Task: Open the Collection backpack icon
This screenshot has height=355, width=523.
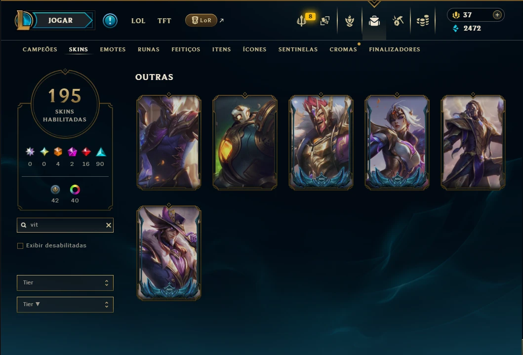Action: click(x=374, y=21)
